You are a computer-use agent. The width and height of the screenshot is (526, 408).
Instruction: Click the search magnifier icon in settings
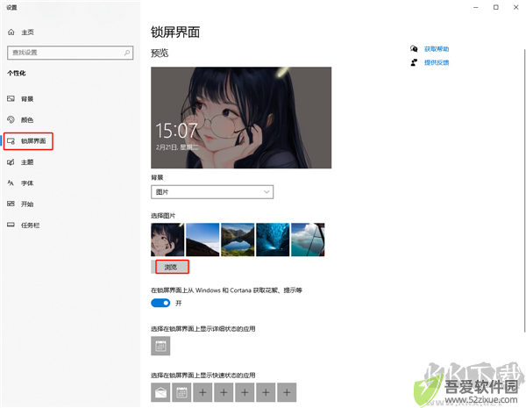click(x=127, y=53)
